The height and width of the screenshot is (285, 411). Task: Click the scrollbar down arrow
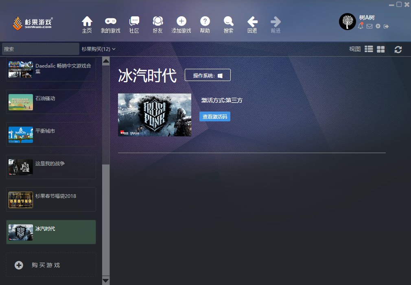pos(106,280)
